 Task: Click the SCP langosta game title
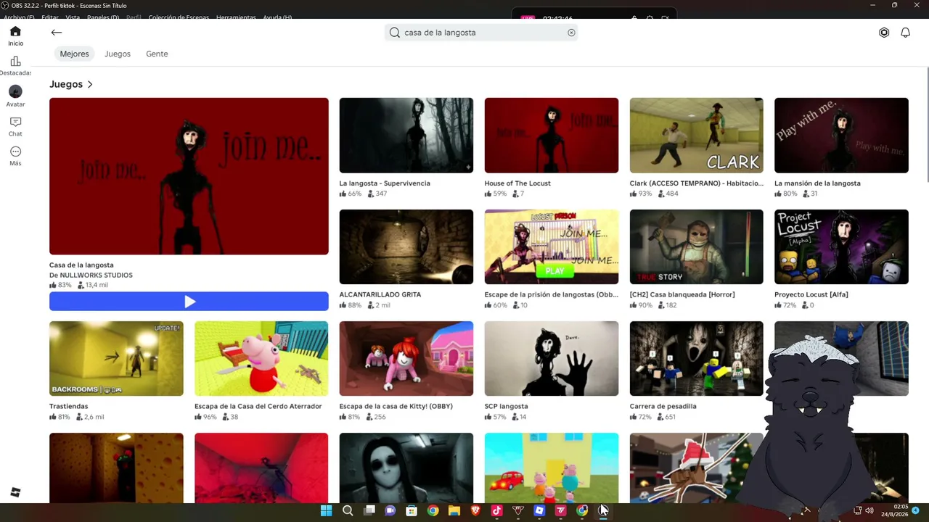click(506, 407)
